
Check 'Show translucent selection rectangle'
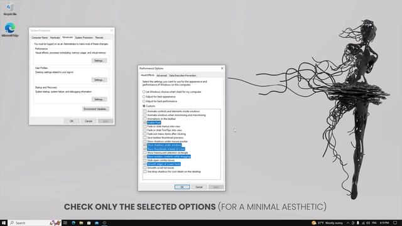pyautogui.click(x=145, y=153)
